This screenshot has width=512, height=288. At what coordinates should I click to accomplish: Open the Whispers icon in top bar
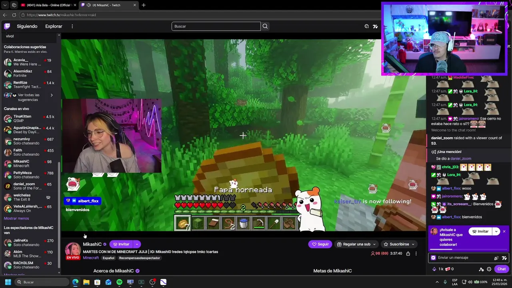coord(366,26)
